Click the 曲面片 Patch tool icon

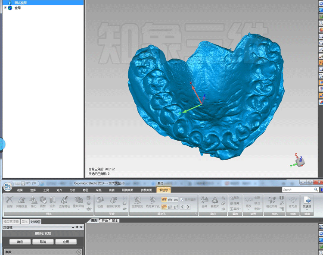(214, 202)
